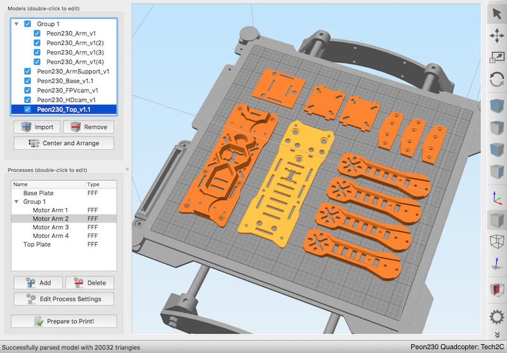Toggle surface normals display icon

[497, 264]
